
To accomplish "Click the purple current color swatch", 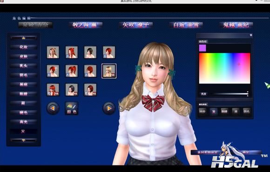I will (x=202, y=48).
